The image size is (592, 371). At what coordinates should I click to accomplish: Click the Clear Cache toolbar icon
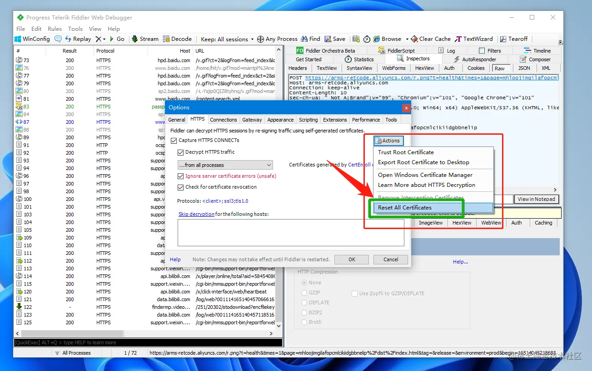[x=414, y=39]
